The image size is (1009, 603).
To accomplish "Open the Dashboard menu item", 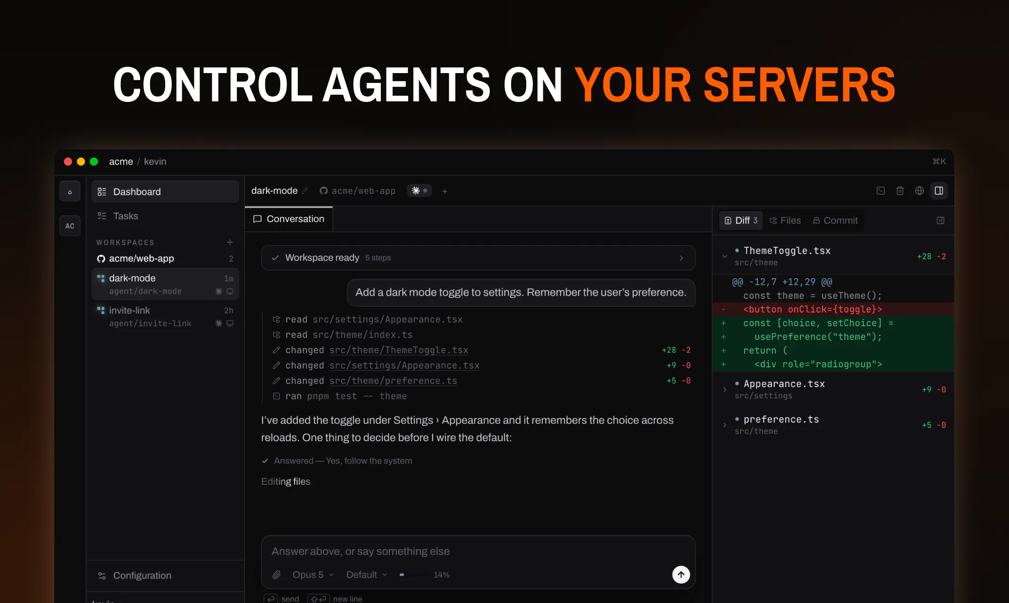I will (165, 192).
